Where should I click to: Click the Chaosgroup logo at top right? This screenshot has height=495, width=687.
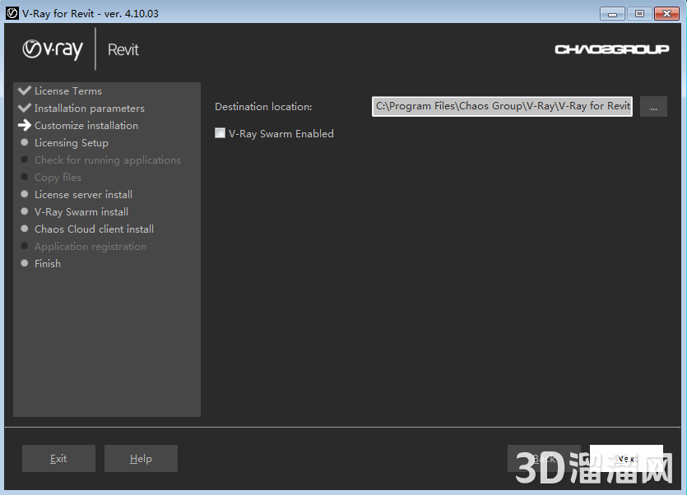[x=611, y=49]
